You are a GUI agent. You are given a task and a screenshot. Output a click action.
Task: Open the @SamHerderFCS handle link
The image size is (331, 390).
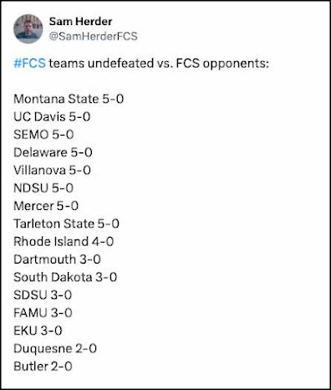93,36
